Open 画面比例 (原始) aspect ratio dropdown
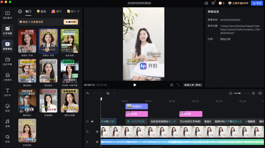This screenshot has width=265, height=148. point(193,85)
